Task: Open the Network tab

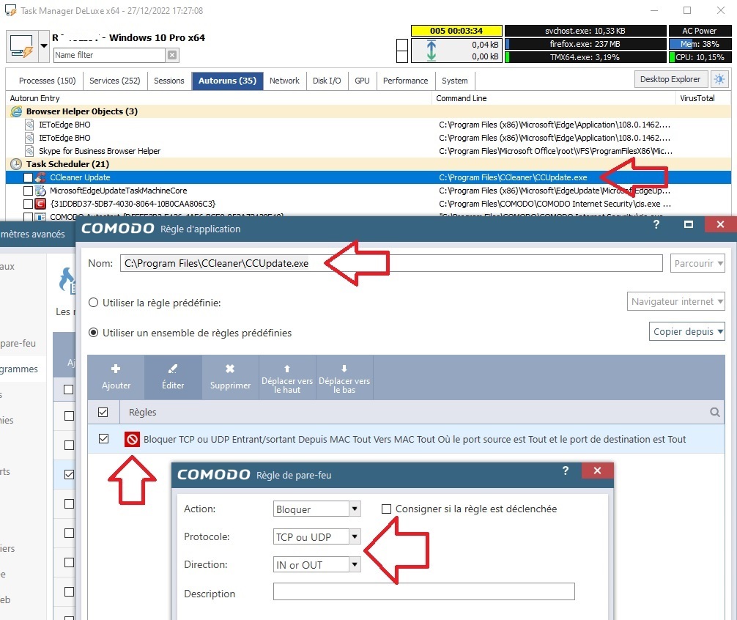Action: click(x=284, y=81)
